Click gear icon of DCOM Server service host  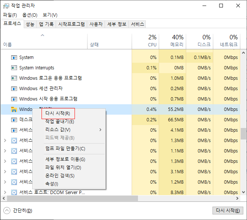(x=14, y=193)
